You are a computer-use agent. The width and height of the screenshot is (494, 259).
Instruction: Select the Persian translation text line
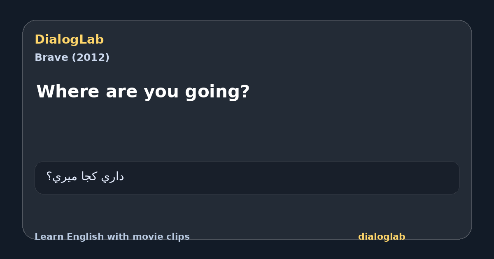pos(85,177)
